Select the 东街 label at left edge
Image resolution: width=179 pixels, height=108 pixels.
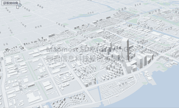click(6, 44)
